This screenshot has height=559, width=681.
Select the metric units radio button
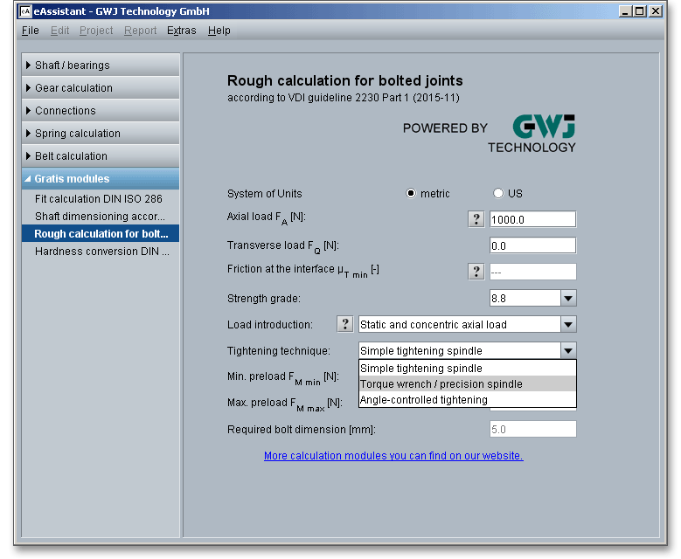(x=411, y=194)
